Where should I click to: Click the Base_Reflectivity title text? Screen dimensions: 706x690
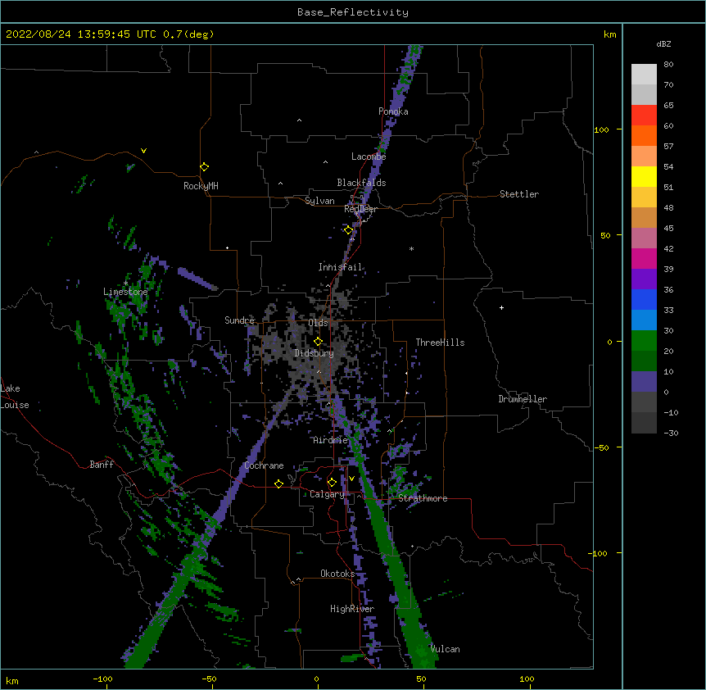pos(353,12)
